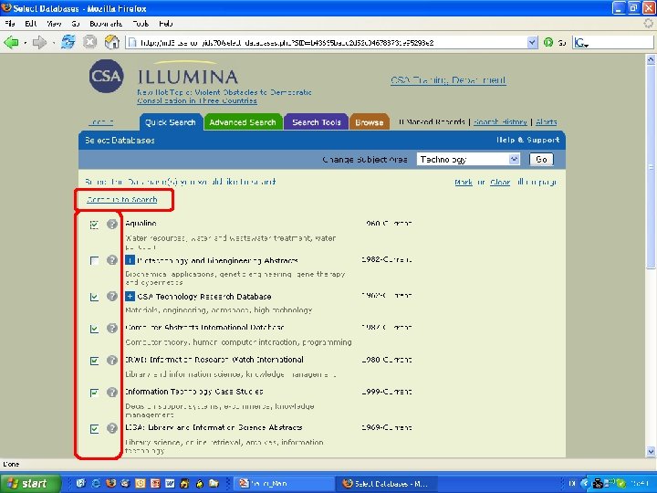Launch Internet Explorer from the quick launch bar
Viewport: 657px width, 493px height.
click(96, 483)
